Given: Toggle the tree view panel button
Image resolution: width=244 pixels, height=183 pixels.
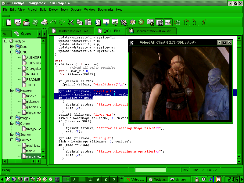Looking at the screenshot, I should (159, 23).
